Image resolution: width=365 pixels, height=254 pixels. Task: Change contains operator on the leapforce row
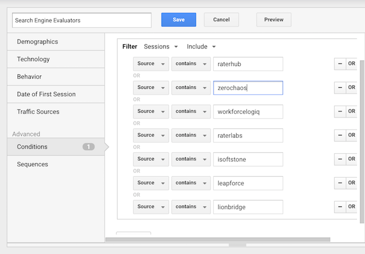click(191, 183)
